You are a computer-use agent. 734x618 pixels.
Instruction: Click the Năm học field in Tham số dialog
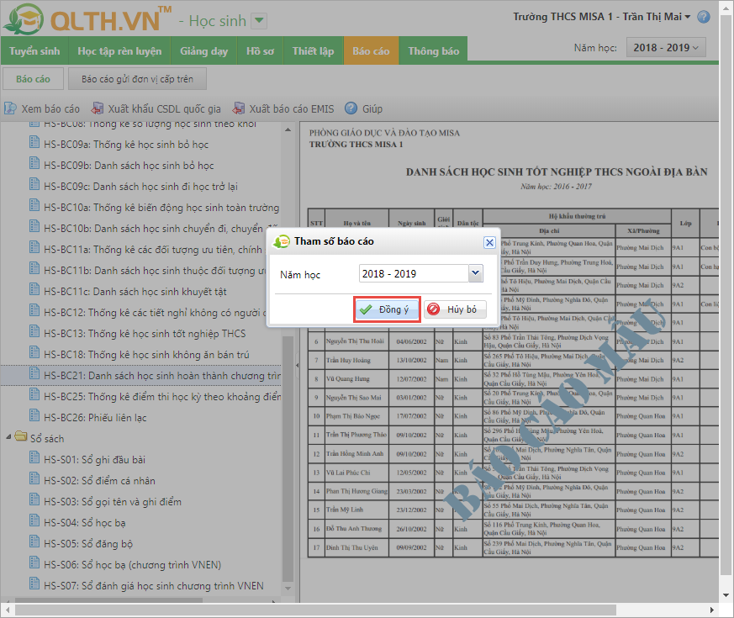click(414, 273)
